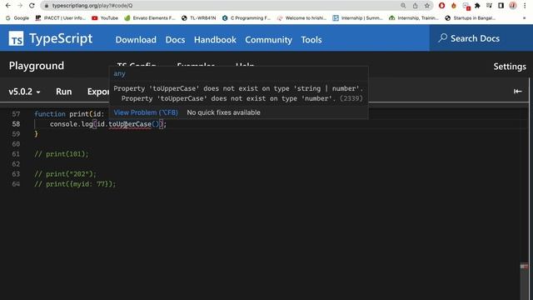Open the media control playlist icon
This screenshot has height=300, width=533.
(489, 6)
